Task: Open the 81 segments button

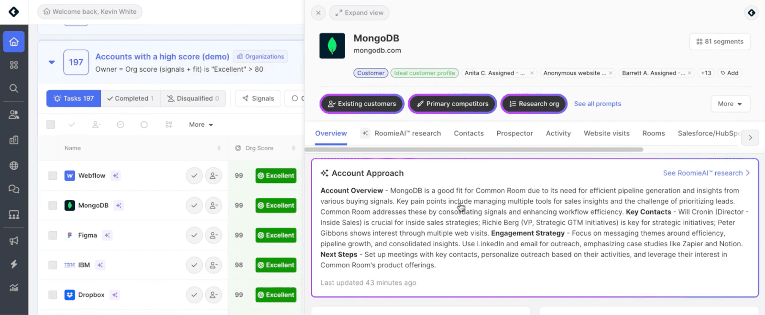Action: (x=720, y=42)
